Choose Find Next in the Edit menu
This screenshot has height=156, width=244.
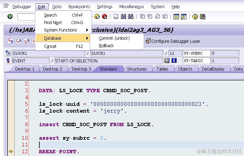pyautogui.click(x=63, y=23)
